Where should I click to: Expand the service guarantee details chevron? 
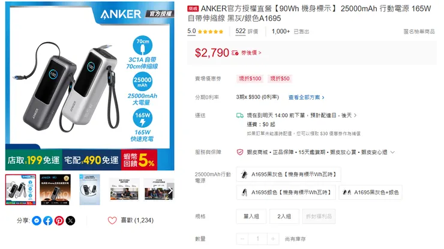(392, 152)
